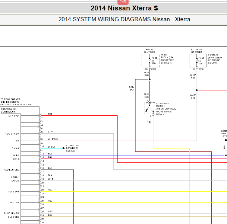The image size is (227, 224).
Task: Click the 'WHT' wire label at pin 19
Action: tap(50, 179)
